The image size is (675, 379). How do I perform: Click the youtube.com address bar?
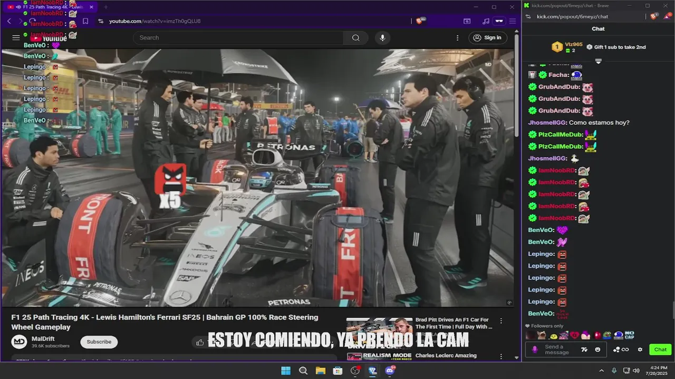[x=253, y=21]
